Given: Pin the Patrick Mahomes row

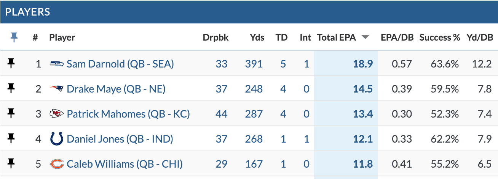Looking at the screenshot, I should pyautogui.click(x=11, y=114).
